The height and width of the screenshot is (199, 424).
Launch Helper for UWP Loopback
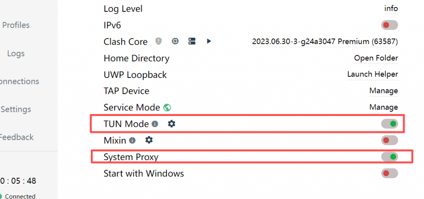372,74
